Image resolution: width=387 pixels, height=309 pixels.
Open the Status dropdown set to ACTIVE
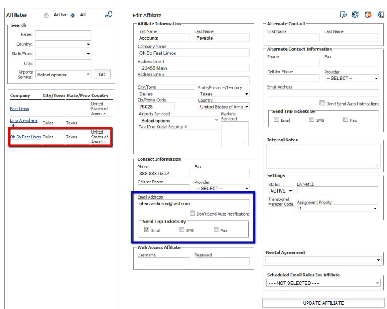point(281,190)
